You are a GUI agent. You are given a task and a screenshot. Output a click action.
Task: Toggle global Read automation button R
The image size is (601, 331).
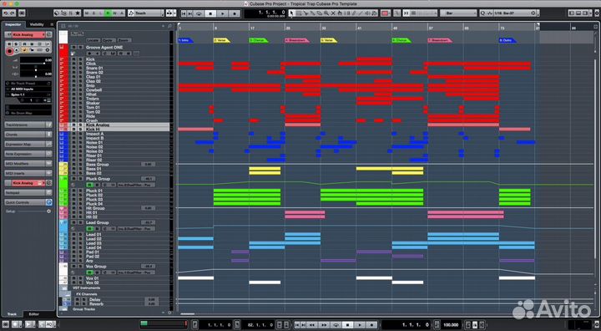pyautogui.click(x=108, y=13)
